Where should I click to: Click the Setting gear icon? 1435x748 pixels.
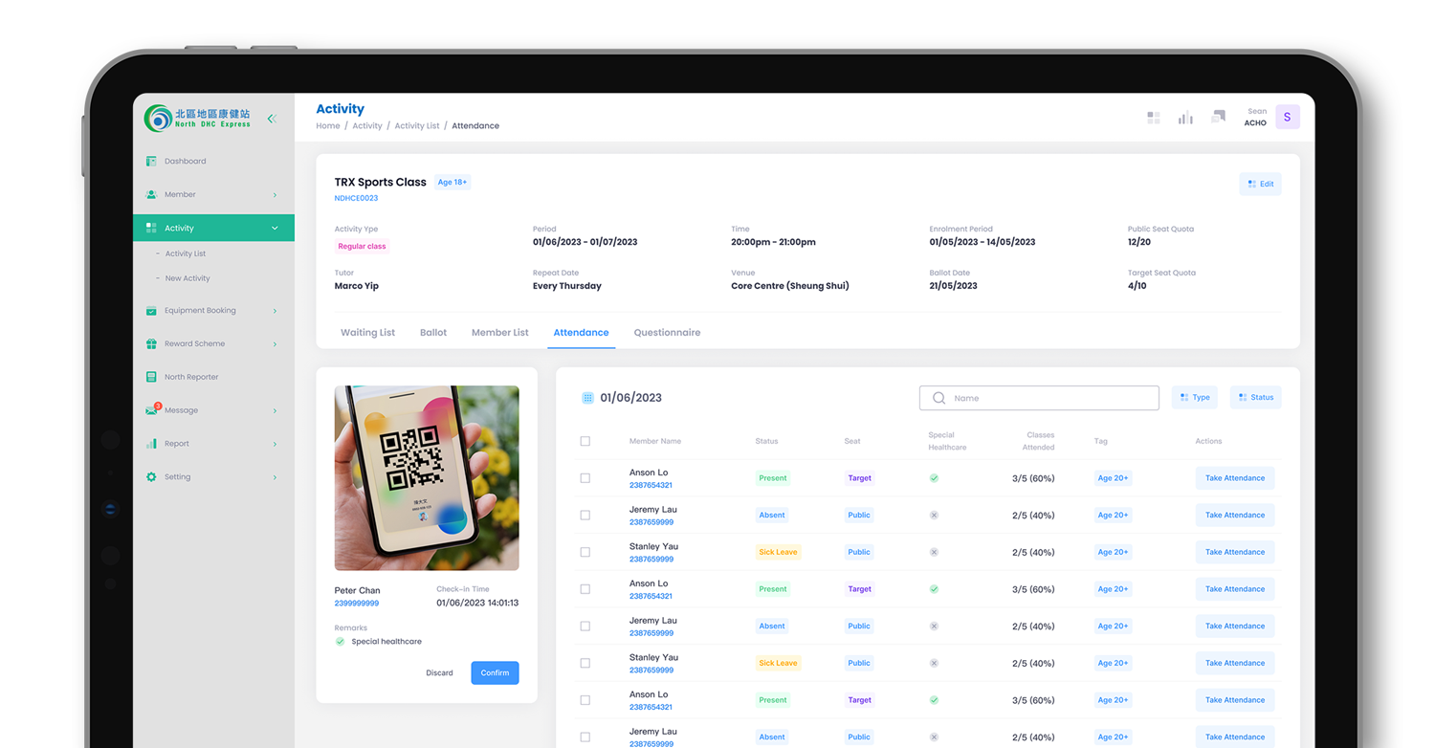151,476
